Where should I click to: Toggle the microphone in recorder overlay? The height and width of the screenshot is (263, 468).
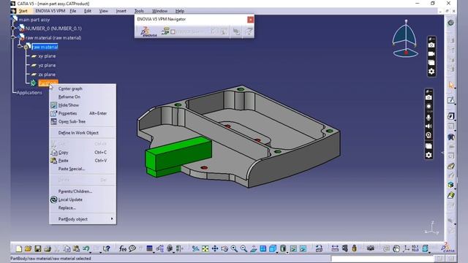coord(429,118)
